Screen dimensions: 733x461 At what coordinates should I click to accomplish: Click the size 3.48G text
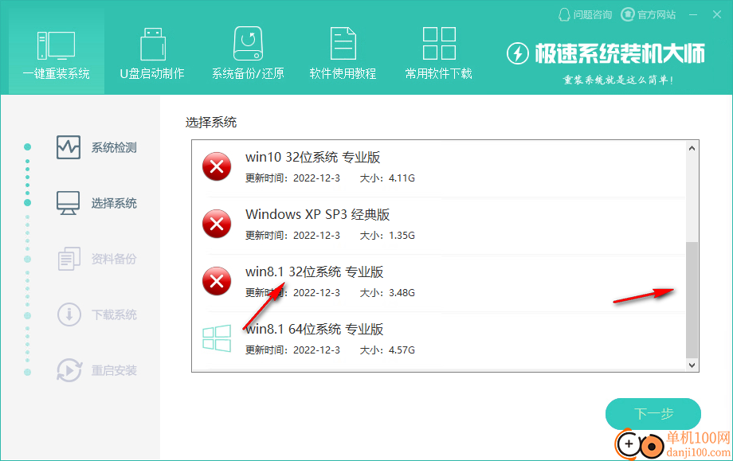point(402,293)
